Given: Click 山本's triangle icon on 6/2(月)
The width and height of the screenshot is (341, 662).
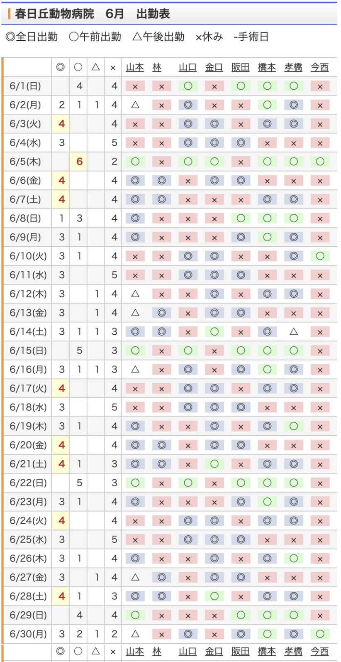Looking at the screenshot, I should pyautogui.click(x=135, y=105).
